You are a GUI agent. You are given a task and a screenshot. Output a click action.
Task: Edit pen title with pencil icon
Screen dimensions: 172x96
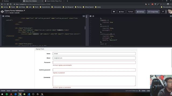tap(24, 11)
